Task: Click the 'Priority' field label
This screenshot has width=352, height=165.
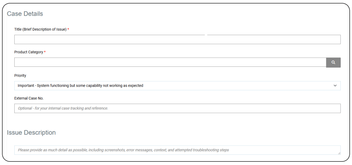Action: point(20,76)
